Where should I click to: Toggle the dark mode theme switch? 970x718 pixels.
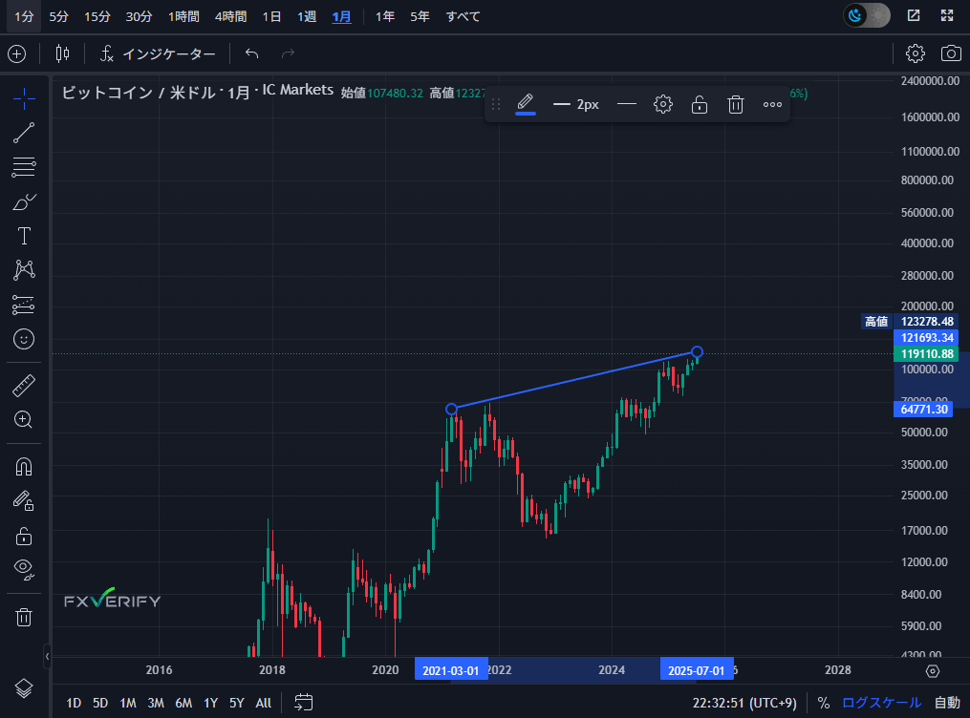pyautogui.click(x=866, y=15)
